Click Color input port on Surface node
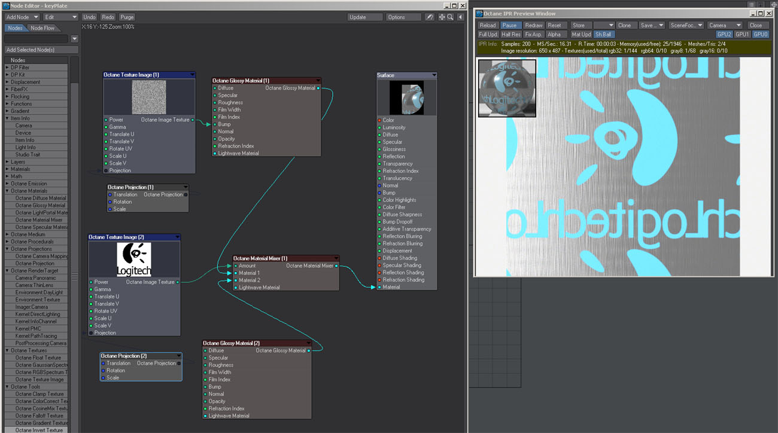778x433 pixels. 379,120
